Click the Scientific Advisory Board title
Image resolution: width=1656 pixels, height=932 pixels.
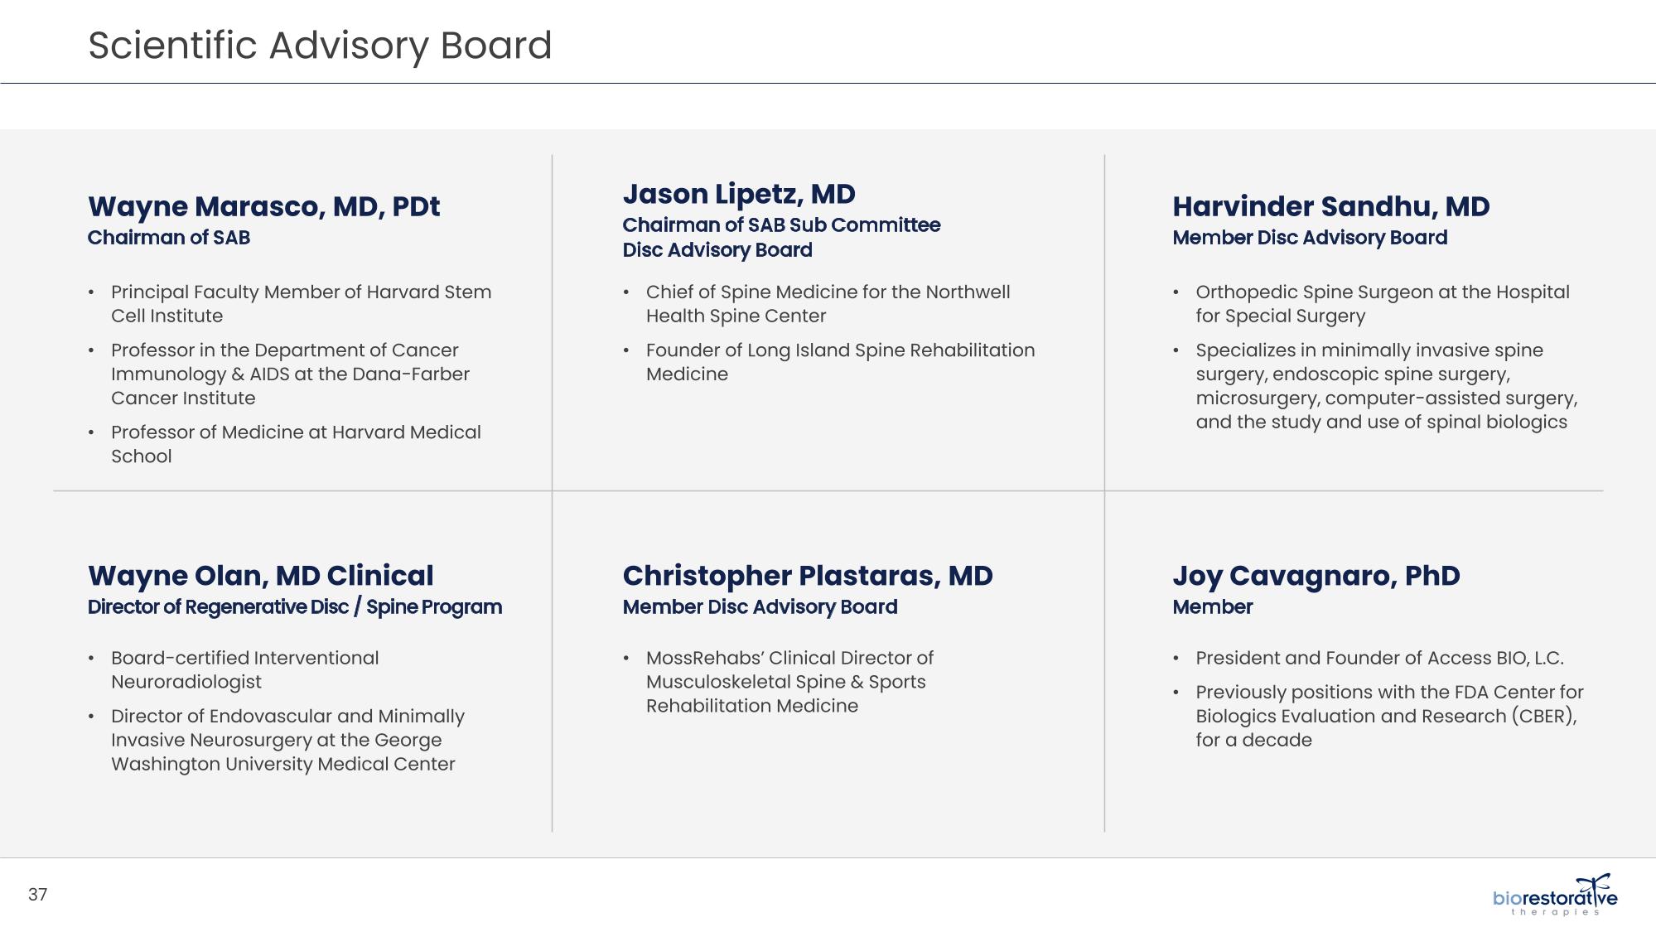(x=320, y=46)
